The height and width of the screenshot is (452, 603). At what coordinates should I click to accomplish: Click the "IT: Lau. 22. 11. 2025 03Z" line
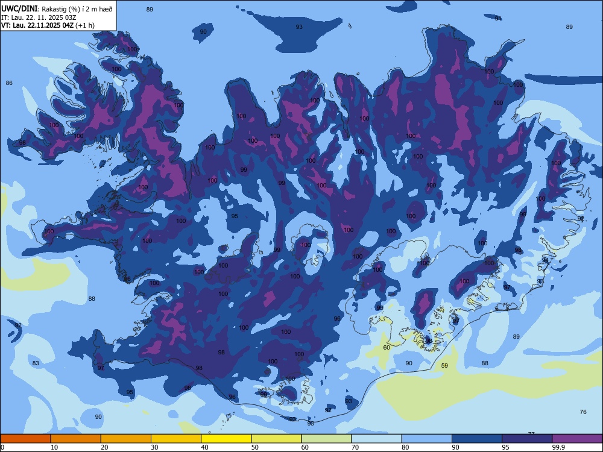39,17
